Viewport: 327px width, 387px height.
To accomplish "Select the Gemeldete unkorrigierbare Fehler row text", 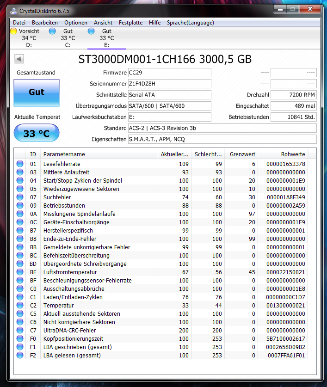I will (86, 247).
